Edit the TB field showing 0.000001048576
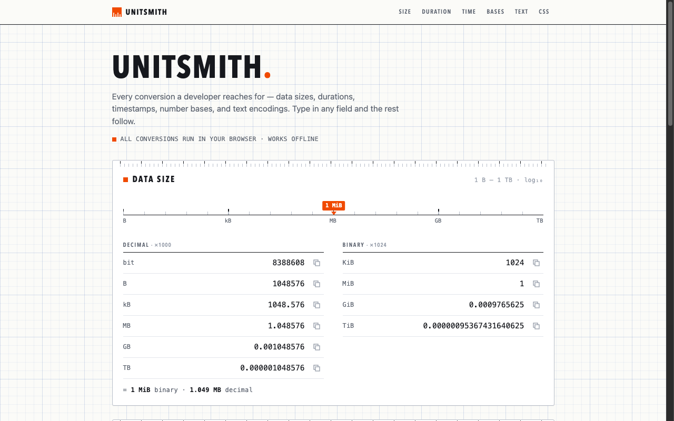This screenshot has height=421, width=674. click(x=223, y=368)
